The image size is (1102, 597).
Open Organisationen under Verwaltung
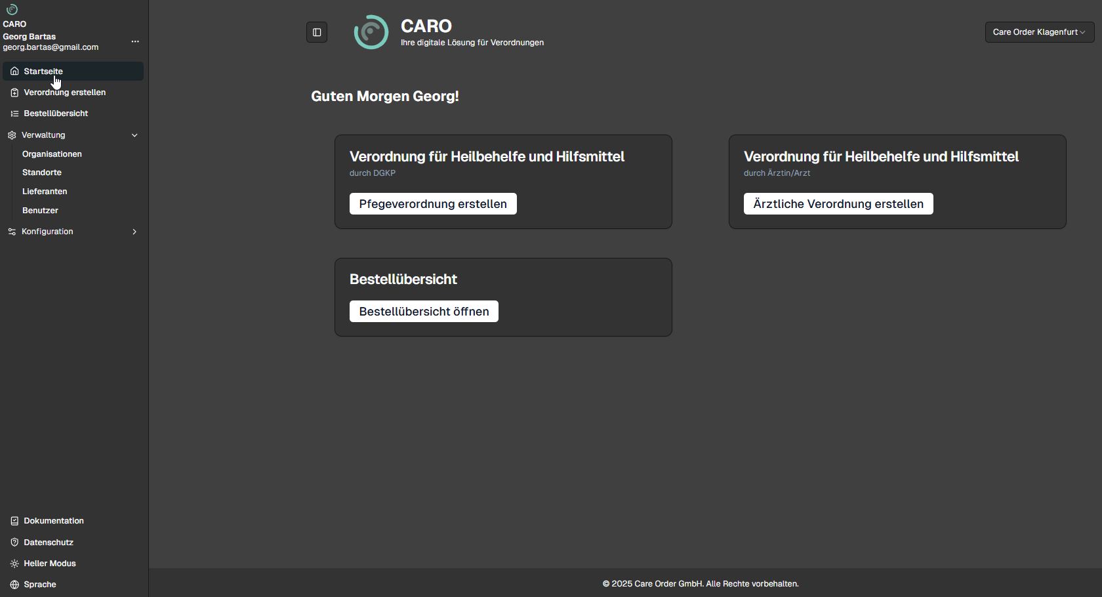52,154
